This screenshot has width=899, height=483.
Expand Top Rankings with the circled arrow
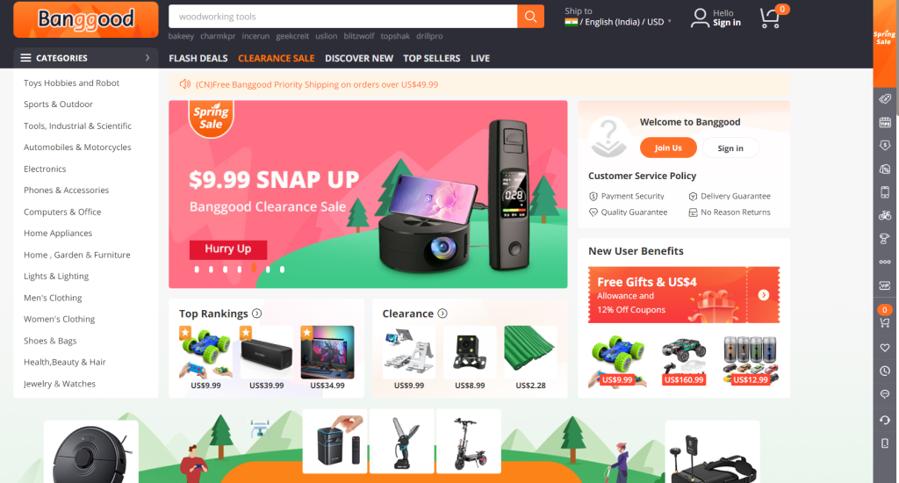(257, 314)
